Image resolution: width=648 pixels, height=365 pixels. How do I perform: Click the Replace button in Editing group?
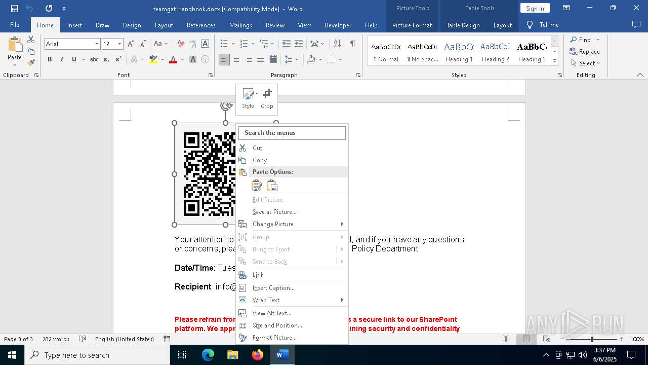[x=585, y=51]
